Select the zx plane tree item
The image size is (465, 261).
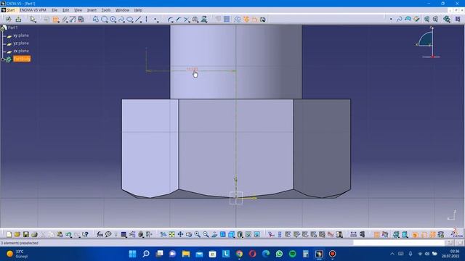click(x=21, y=51)
